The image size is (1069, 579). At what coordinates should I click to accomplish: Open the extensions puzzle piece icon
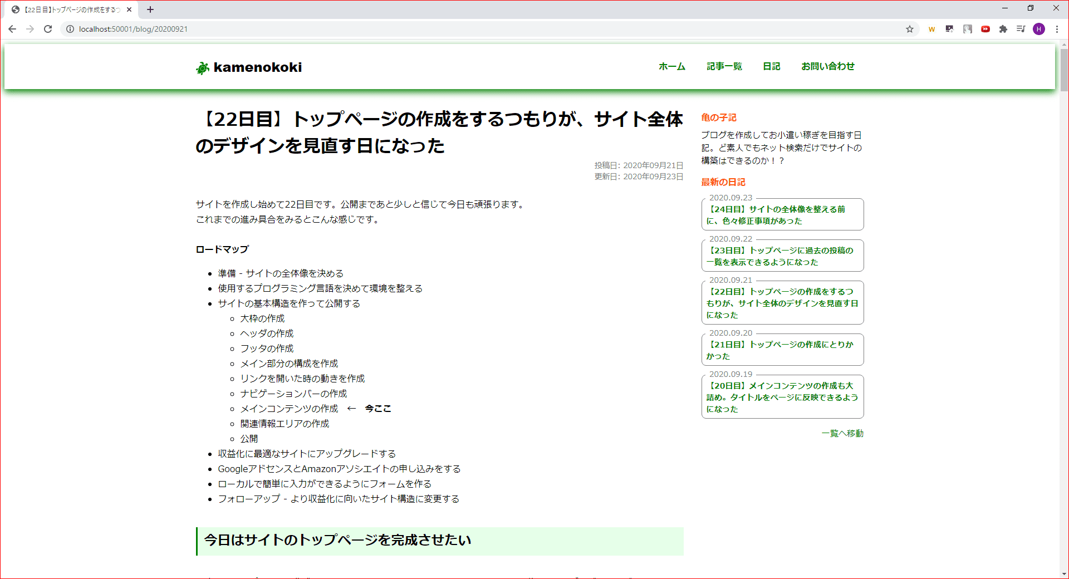[1003, 29]
